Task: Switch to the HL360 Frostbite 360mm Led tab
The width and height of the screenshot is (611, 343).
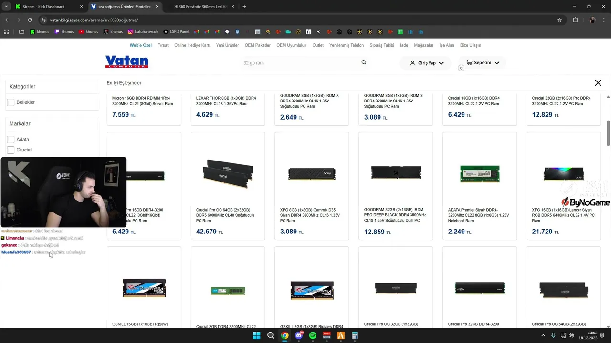Action: click(200, 7)
